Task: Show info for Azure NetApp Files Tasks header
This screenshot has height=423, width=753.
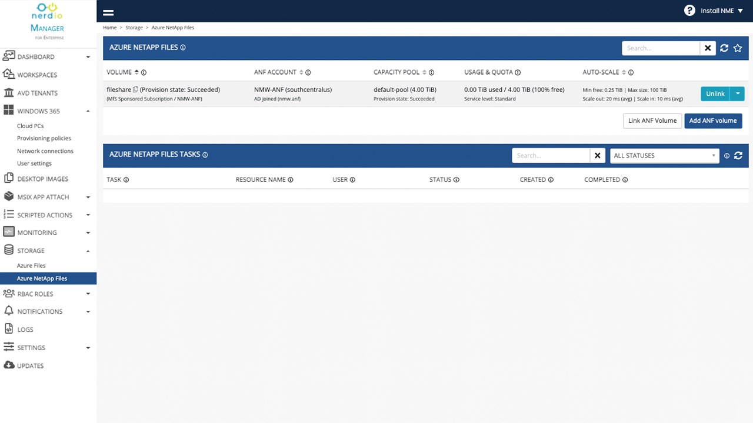Action: point(205,155)
